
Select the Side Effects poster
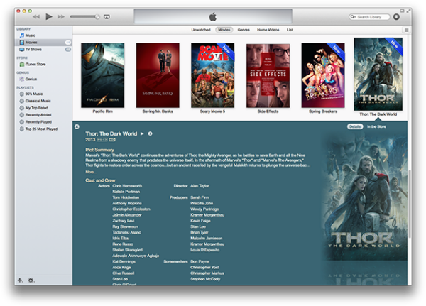tap(268, 75)
